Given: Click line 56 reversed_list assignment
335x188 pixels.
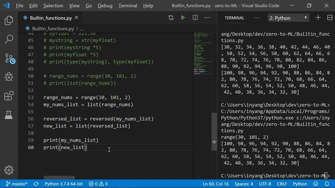Looking at the screenshot, I should tap(98, 119).
